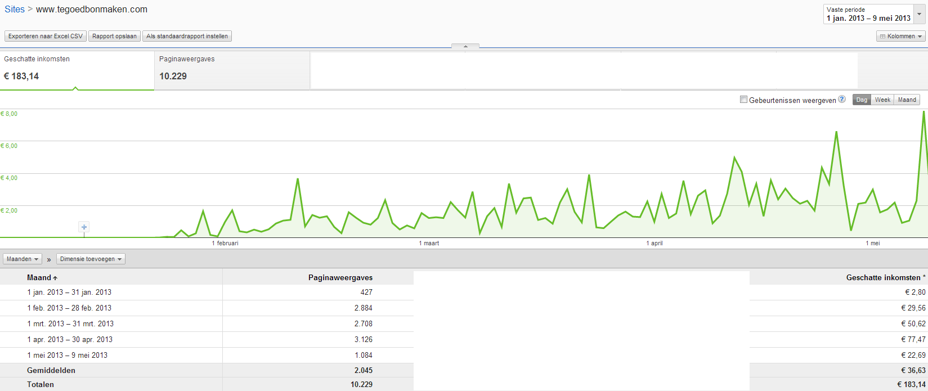Click the Rapport opslaan button

click(x=114, y=36)
